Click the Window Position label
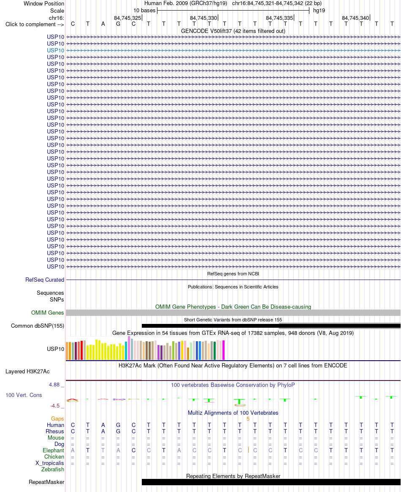 (x=44, y=4)
